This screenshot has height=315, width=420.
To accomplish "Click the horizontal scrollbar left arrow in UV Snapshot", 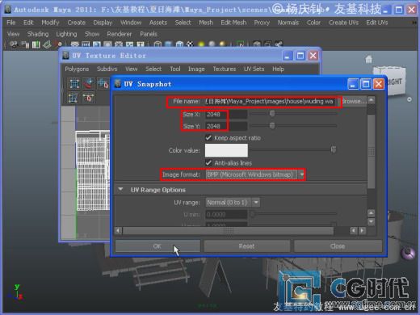I will click(x=119, y=230).
